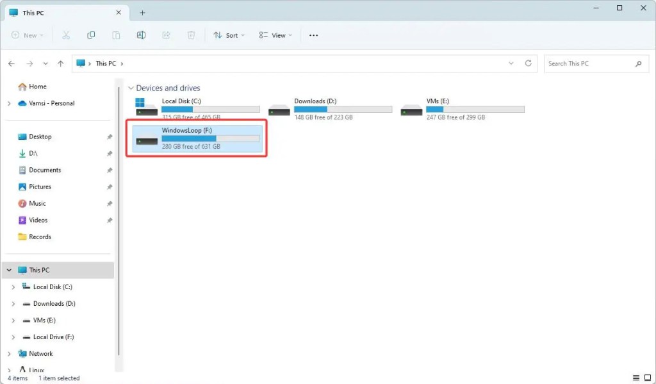The image size is (656, 384).
Task: Click the search magnifier icon
Action: coord(639,63)
